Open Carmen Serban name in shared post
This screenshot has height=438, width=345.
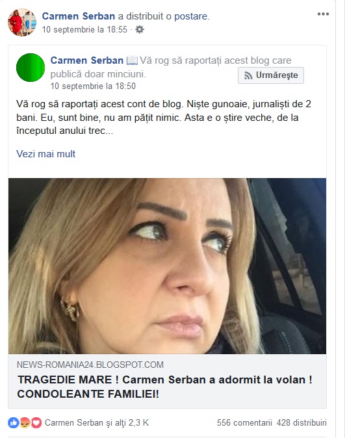[x=87, y=60]
